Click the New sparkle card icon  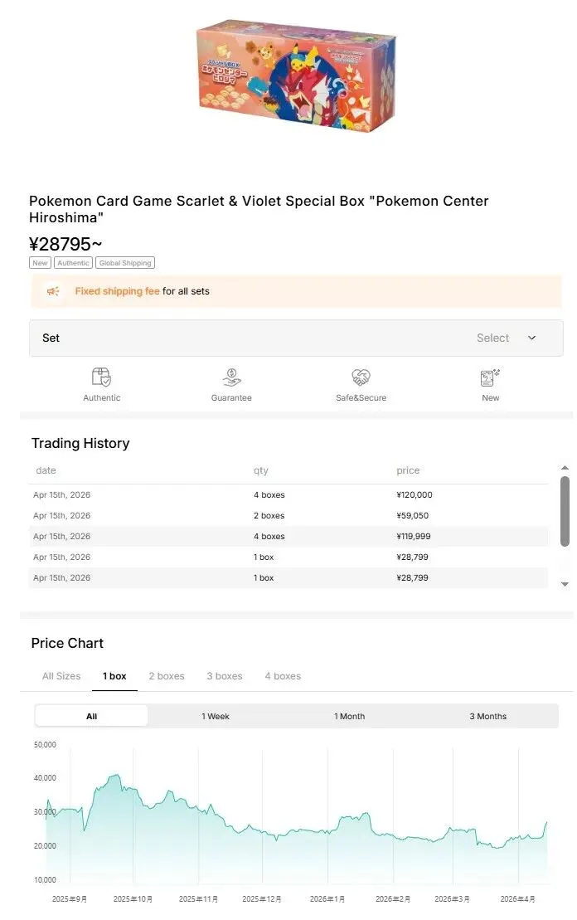coord(491,377)
